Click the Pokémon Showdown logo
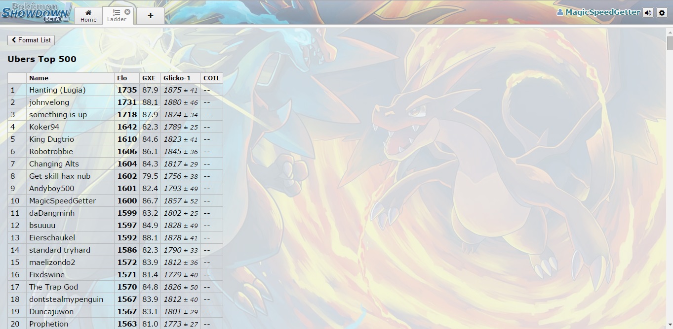 [x=36, y=12]
